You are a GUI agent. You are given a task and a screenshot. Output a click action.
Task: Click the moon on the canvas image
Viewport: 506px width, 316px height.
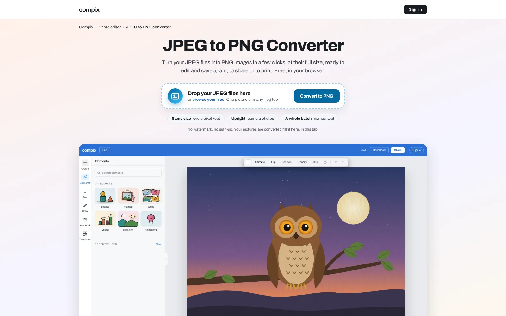(x=353, y=208)
